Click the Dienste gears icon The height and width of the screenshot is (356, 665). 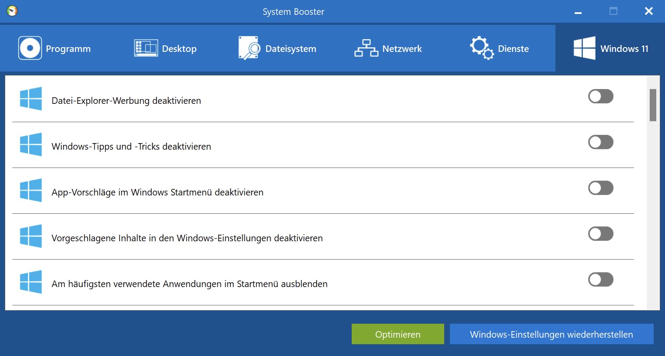482,48
